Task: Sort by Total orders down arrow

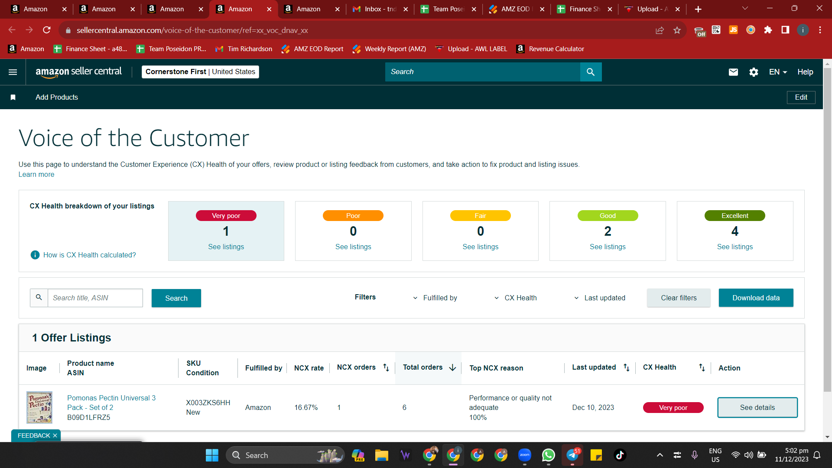Action: click(x=453, y=367)
